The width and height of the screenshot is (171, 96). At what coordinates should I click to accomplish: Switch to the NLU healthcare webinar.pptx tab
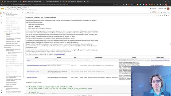point(33,2)
